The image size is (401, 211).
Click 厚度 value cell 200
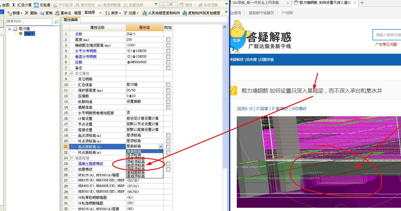[x=145, y=39]
